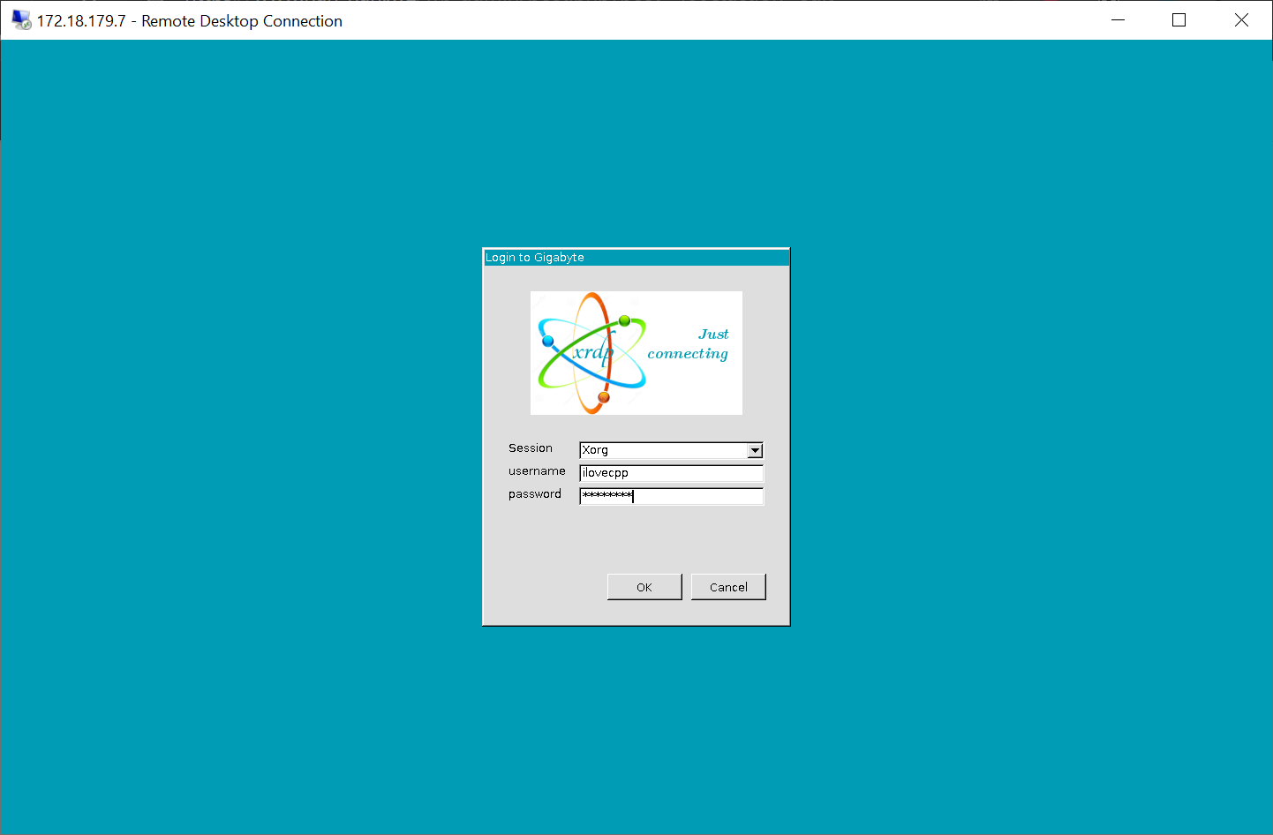
Task: Close the Remote Desktop Connection window
Action: pyautogui.click(x=1241, y=20)
